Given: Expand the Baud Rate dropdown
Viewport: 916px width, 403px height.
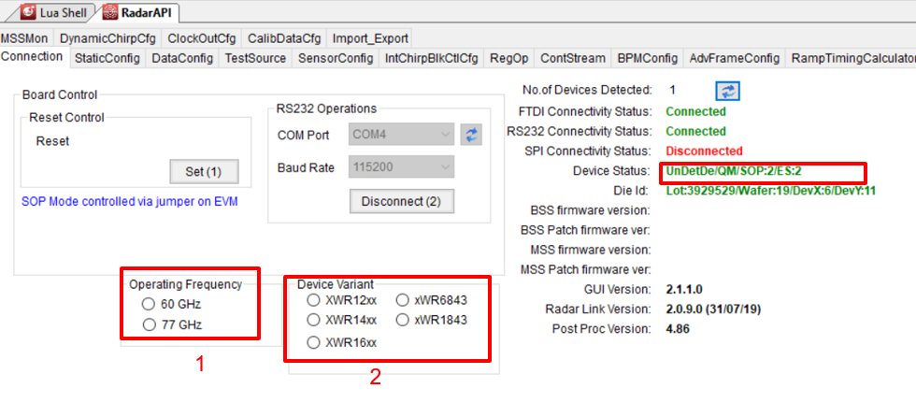Looking at the screenshot, I should (402, 168).
